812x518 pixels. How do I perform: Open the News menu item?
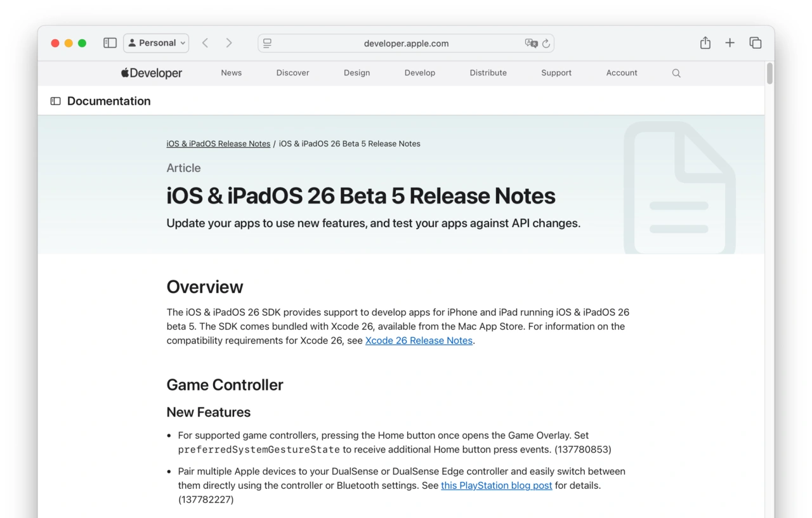click(x=231, y=73)
